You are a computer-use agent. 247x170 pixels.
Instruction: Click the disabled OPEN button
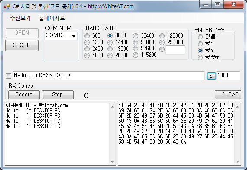point(22,33)
